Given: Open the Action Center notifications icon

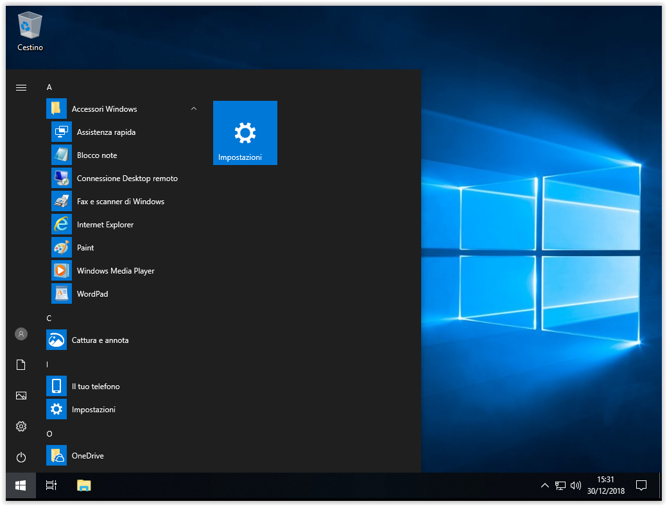Looking at the screenshot, I should tap(641, 485).
